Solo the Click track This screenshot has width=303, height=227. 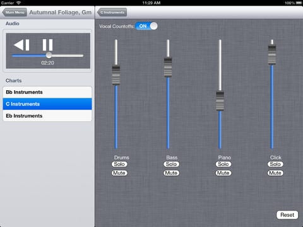pyautogui.click(x=275, y=164)
